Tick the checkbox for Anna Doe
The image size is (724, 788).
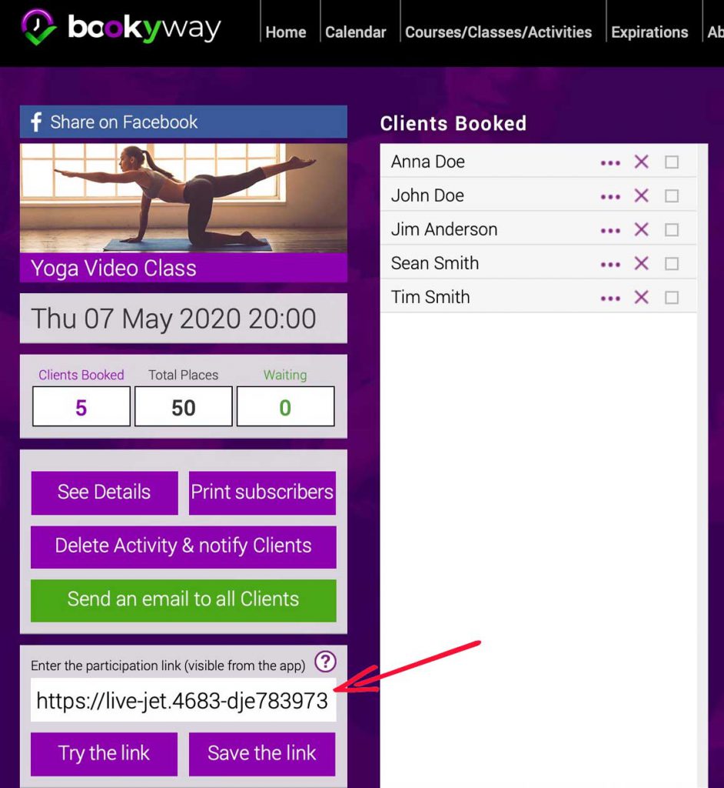[672, 162]
